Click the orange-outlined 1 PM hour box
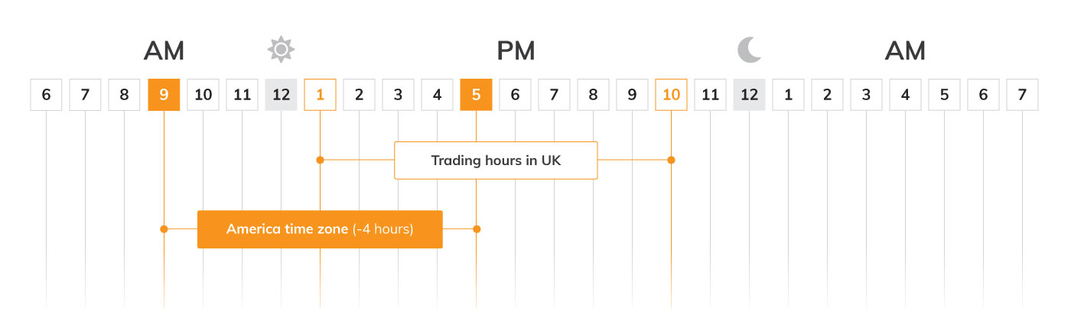 (320, 95)
